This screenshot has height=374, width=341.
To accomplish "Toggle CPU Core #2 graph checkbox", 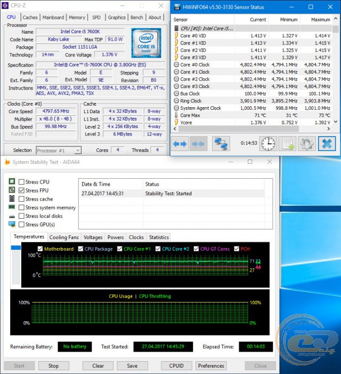I will point(158,249).
